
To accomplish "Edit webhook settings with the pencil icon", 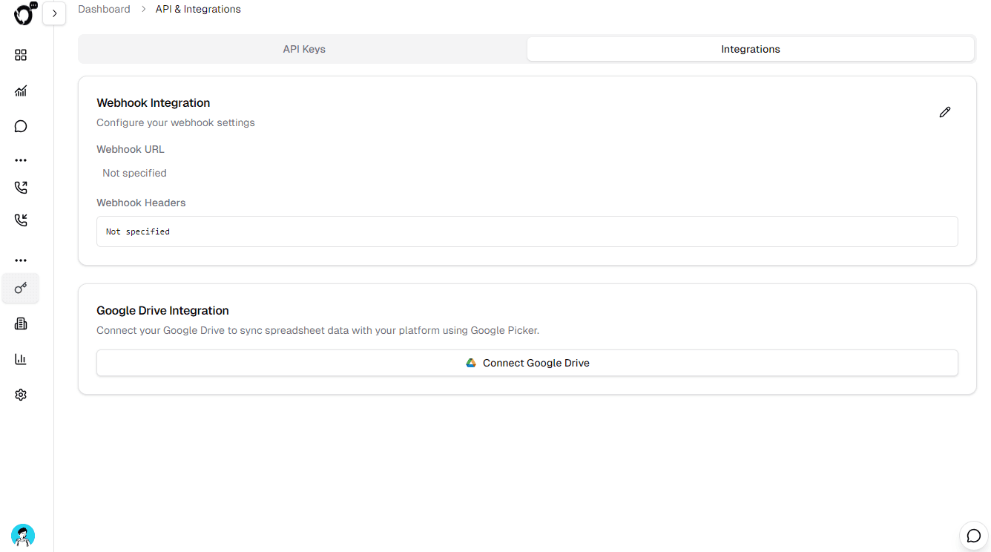I will point(944,111).
